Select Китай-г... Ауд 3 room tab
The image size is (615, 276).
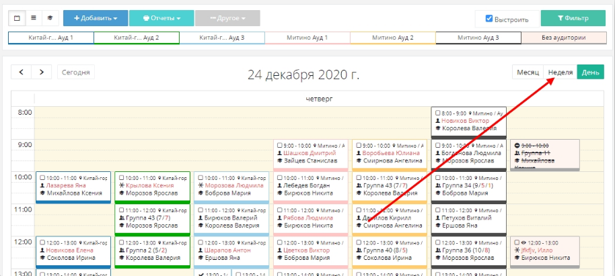(x=222, y=38)
